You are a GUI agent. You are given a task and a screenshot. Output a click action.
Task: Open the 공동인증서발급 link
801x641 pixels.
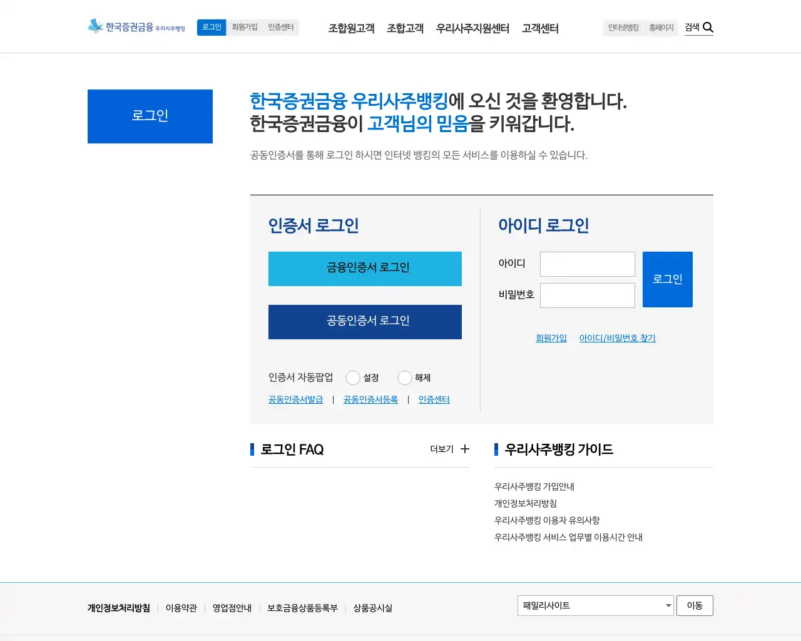tap(296, 399)
